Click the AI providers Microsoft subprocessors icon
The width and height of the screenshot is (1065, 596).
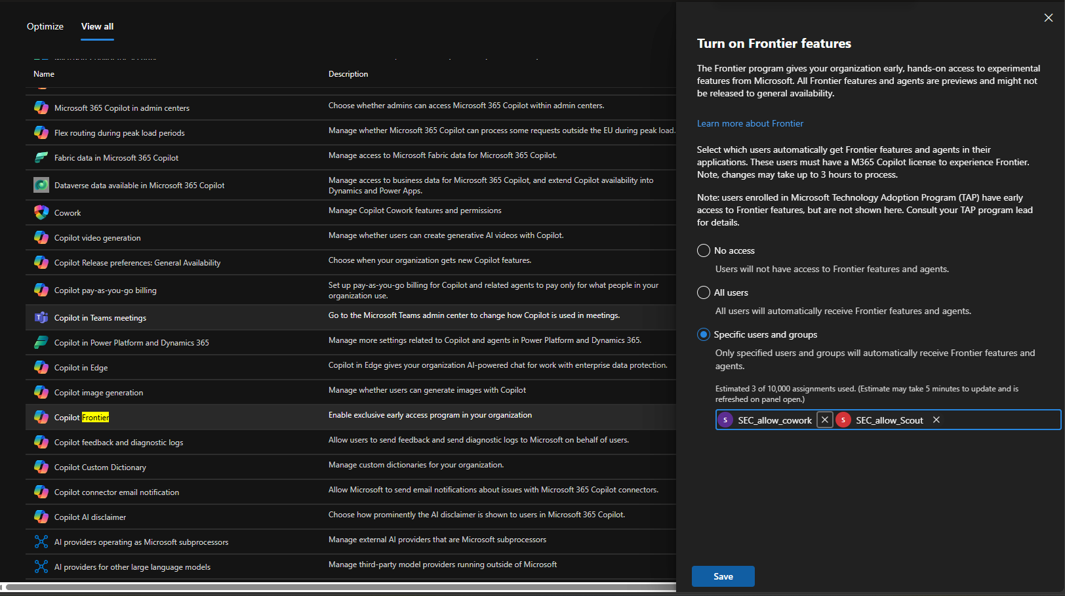pos(41,542)
